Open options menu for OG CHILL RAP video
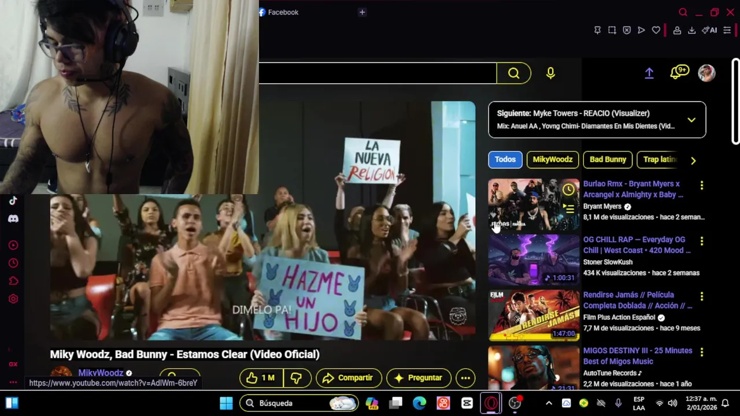 (702, 241)
